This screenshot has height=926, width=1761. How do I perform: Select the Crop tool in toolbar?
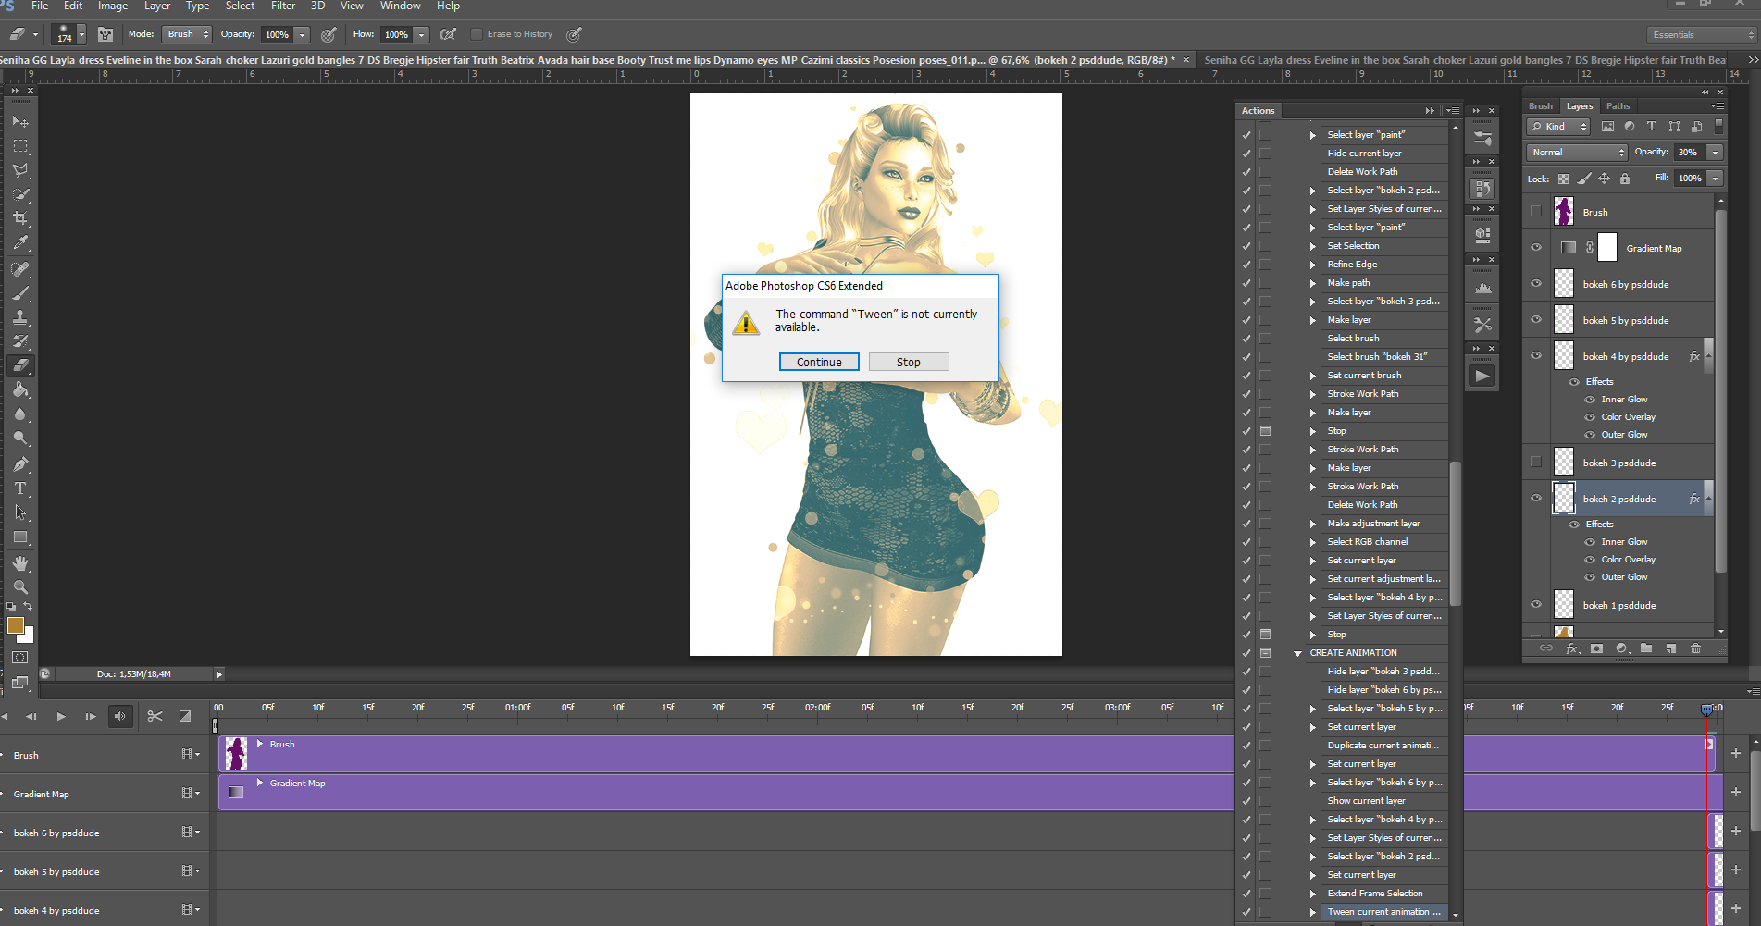(x=20, y=218)
